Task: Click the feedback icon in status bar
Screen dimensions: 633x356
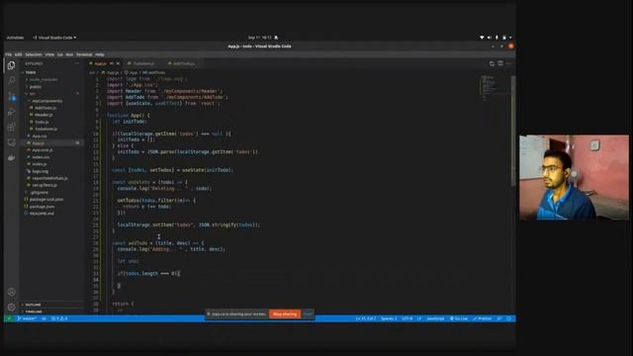Action: pos(499,318)
